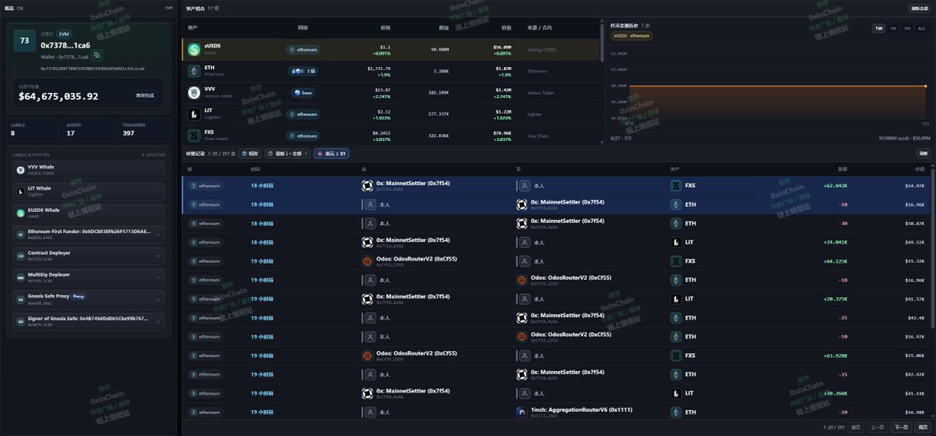
Task: Toggle the 相对 relative time switch
Action: tap(250, 154)
